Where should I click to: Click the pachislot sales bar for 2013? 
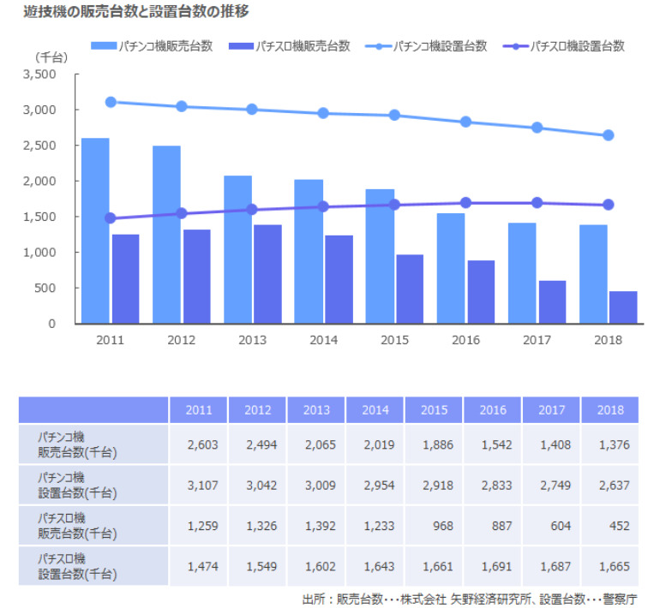click(267, 274)
